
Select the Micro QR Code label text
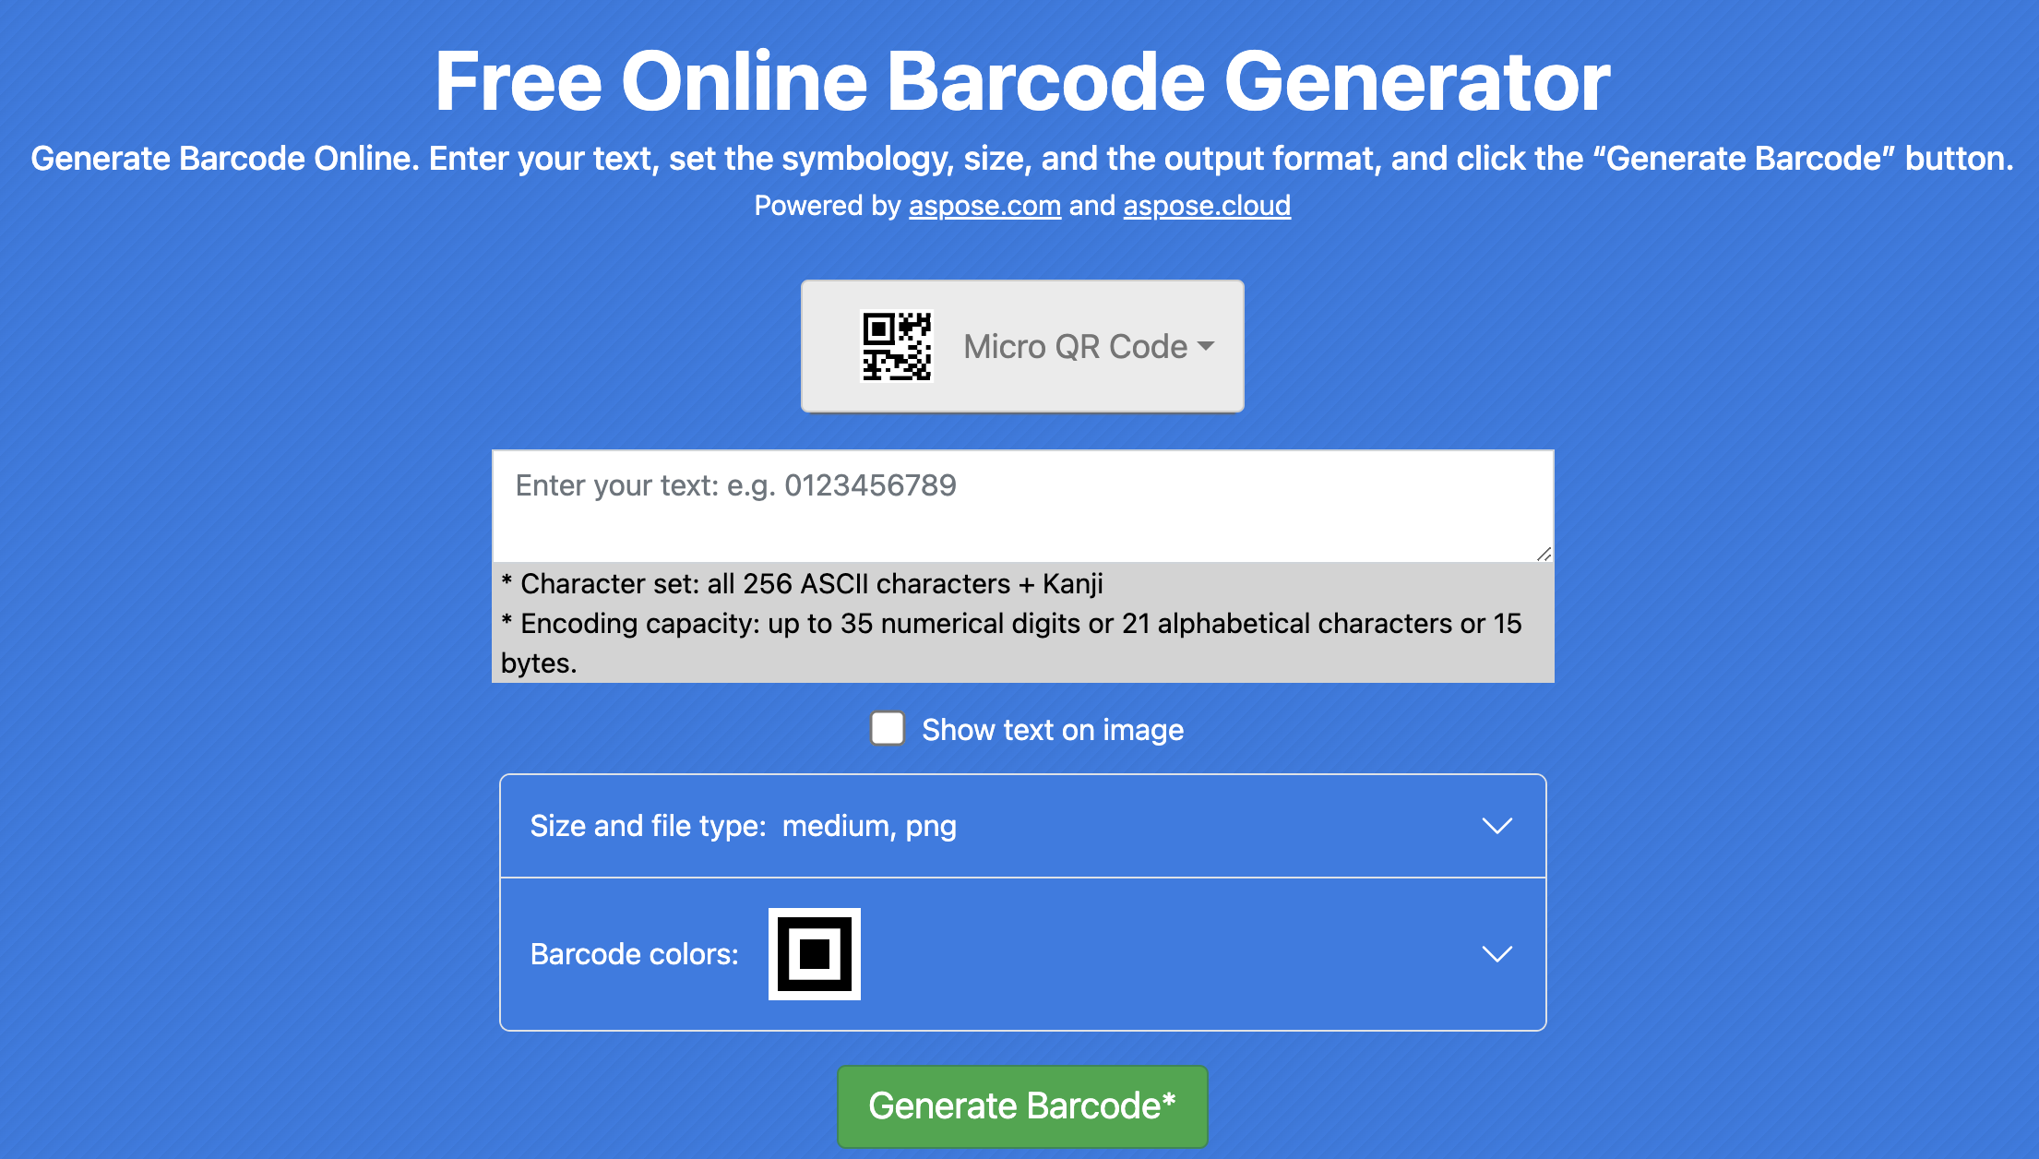click(1073, 346)
